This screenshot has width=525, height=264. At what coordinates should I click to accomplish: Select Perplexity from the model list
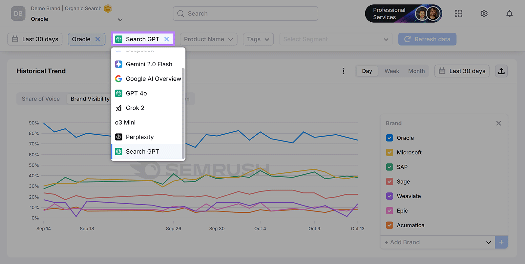pyautogui.click(x=140, y=137)
